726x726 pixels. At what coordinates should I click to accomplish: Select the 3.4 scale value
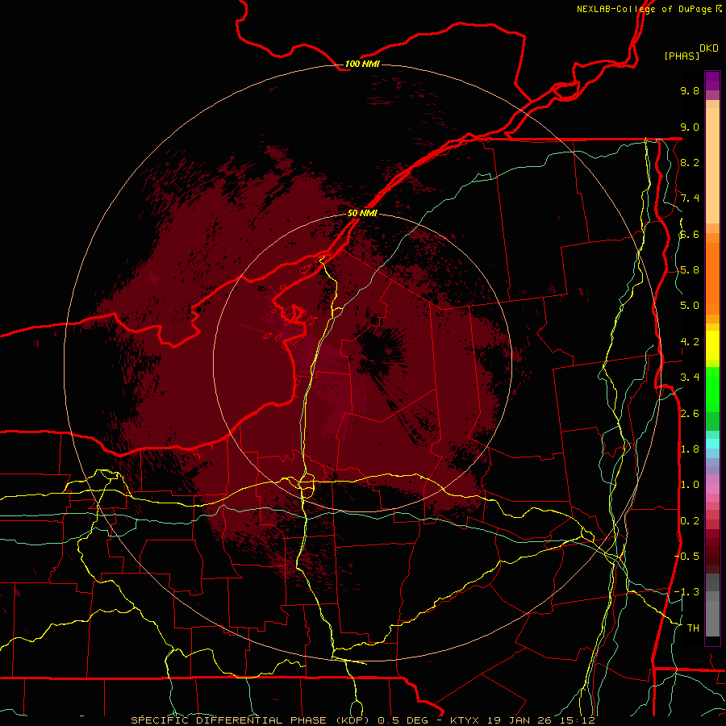(x=690, y=378)
